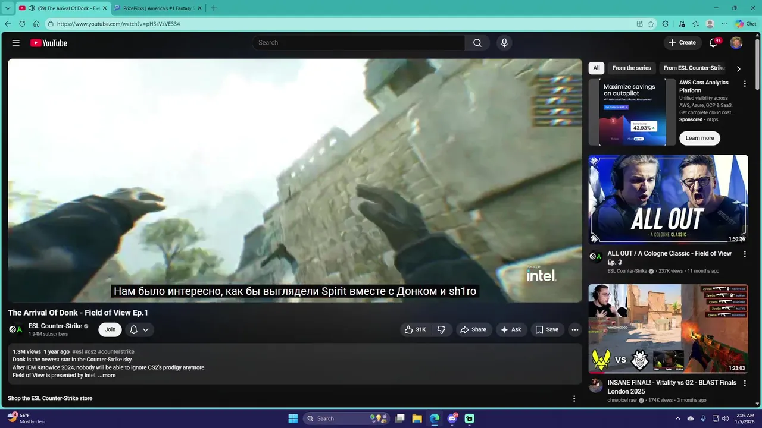Select the From the series chip

(x=632, y=68)
